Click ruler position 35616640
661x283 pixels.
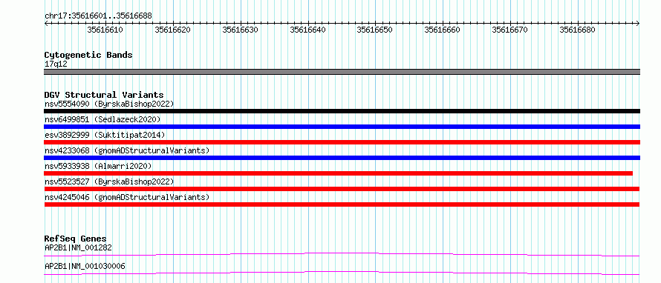pos(307,30)
